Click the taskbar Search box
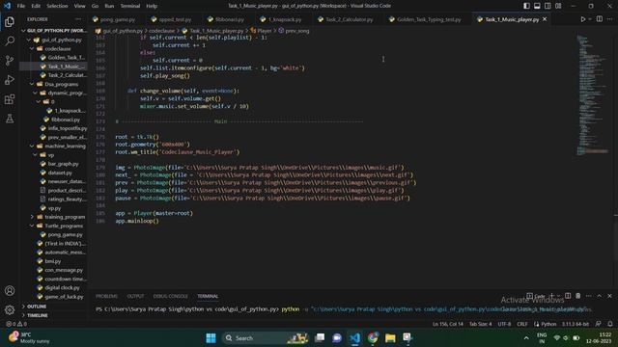The height and width of the screenshot is (347, 618). [266, 338]
